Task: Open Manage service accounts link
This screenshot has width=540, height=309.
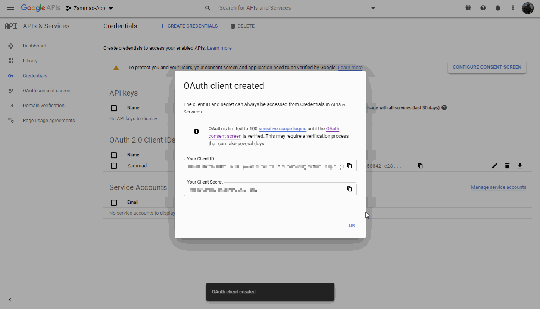Action: pos(499,187)
